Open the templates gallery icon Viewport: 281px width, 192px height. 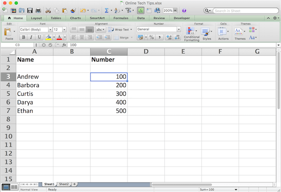pos(13,10)
